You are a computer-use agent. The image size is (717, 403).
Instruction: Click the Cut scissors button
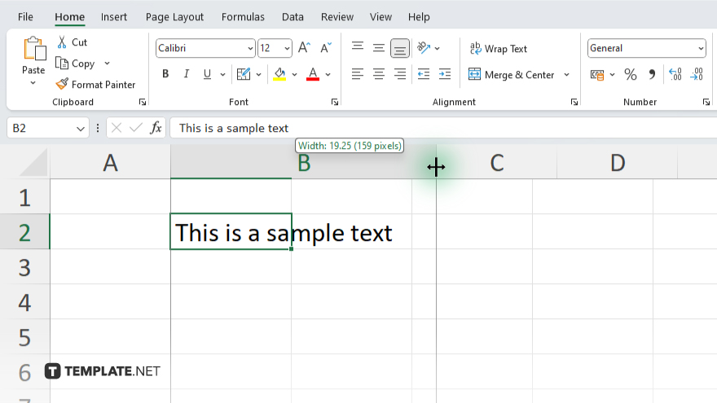click(73, 42)
